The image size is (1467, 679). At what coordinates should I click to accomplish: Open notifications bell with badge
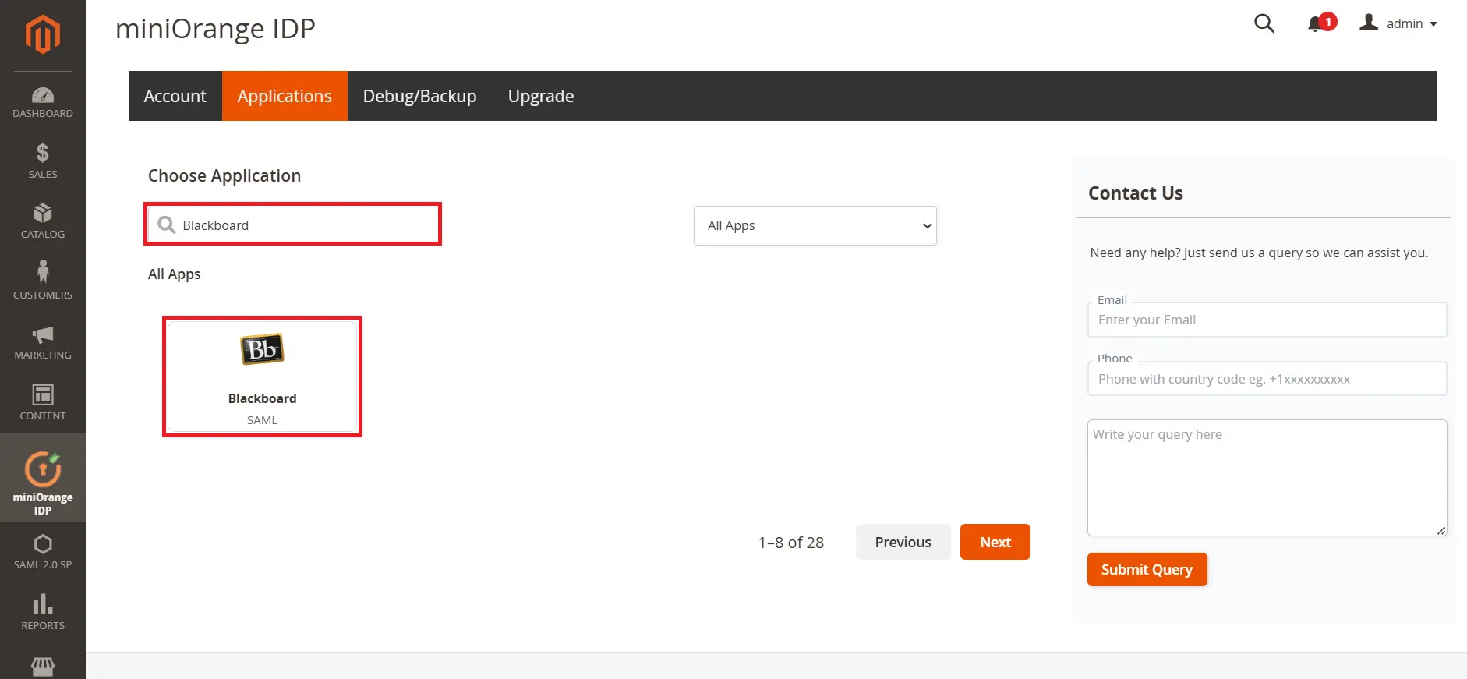pyautogui.click(x=1321, y=23)
